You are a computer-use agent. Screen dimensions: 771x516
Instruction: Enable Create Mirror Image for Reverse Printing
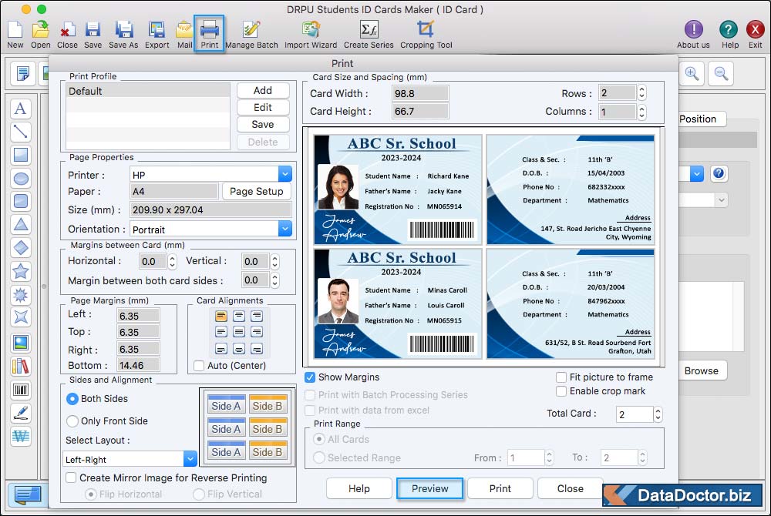click(71, 477)
